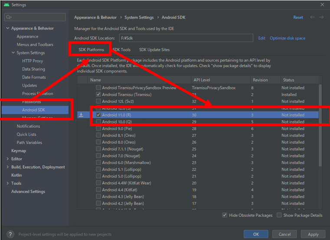Click the help question mark icon
The width and height of the screenshot is (330, 240).
(10, 234)
